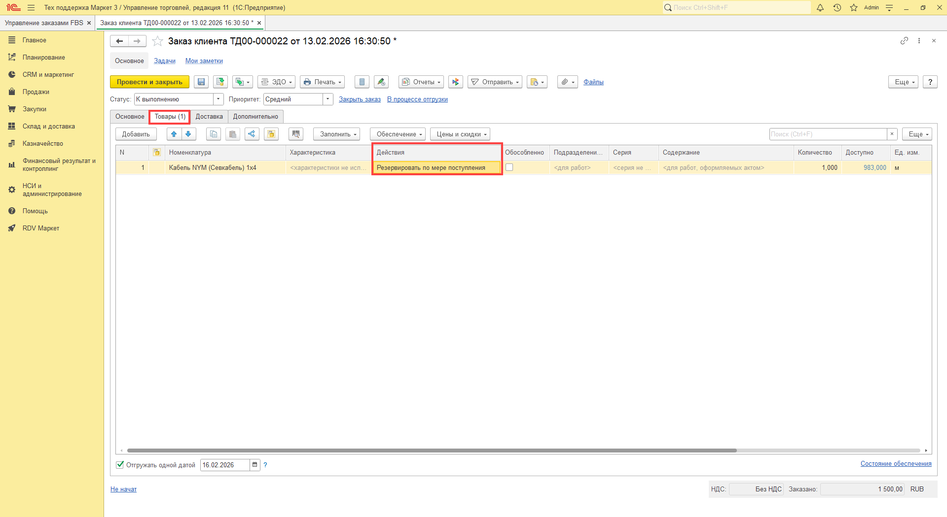
Task: Click the get link chain icon
Action: 904,41
